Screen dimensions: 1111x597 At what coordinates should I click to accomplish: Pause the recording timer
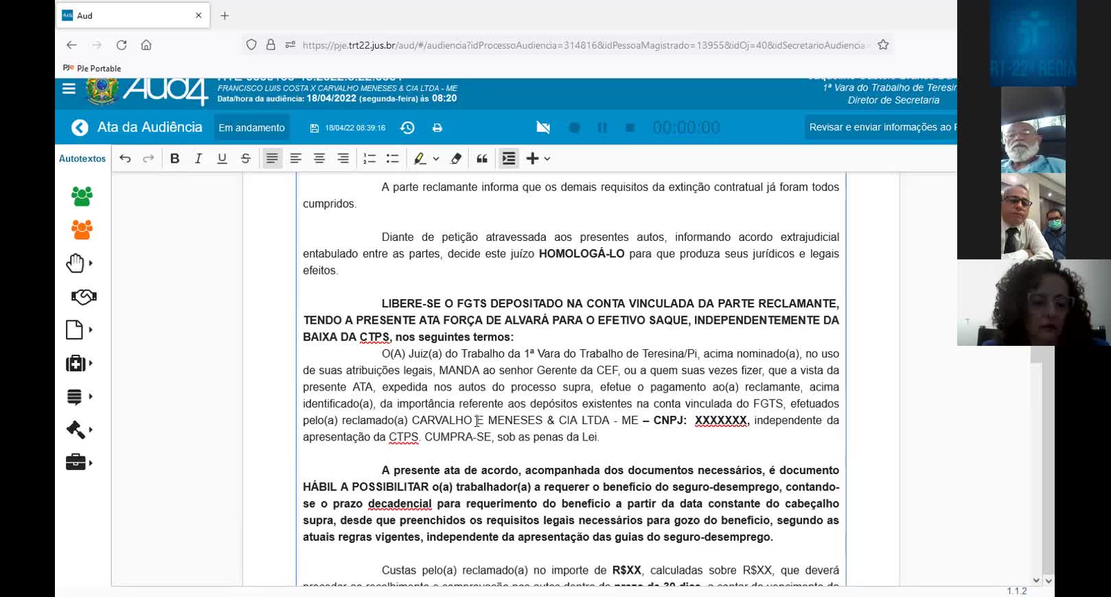[602, 128]
